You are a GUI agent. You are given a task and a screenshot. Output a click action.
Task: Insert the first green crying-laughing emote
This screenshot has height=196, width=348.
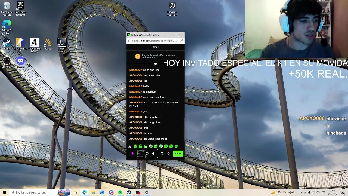(x=135, y=146)
